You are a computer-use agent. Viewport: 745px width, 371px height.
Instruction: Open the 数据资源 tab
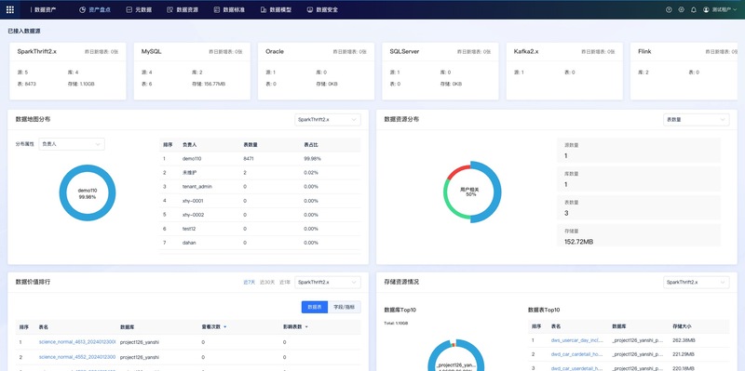pyautogui.click(x=183, y=9)
